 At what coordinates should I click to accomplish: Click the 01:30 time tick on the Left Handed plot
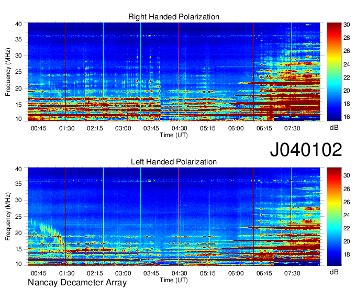pos(67,273)
